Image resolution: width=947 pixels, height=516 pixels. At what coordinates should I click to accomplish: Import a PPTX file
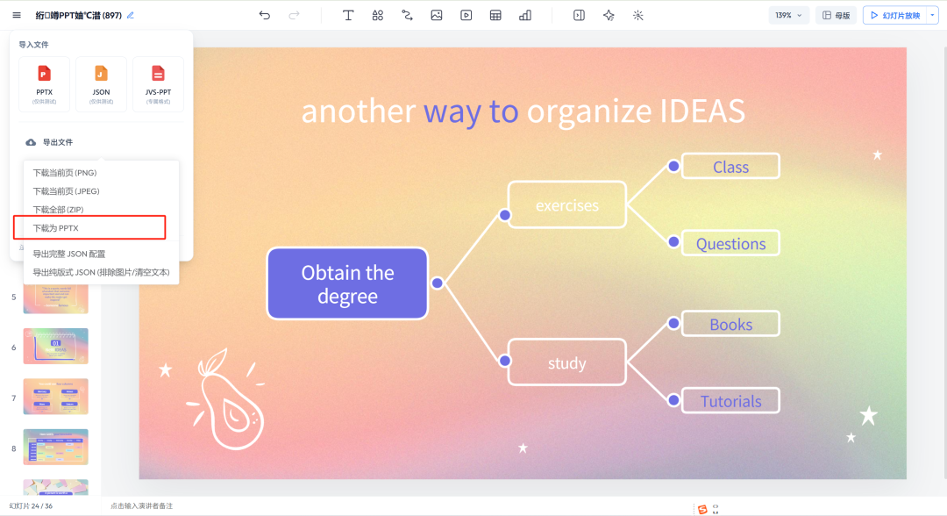(44, 84)
